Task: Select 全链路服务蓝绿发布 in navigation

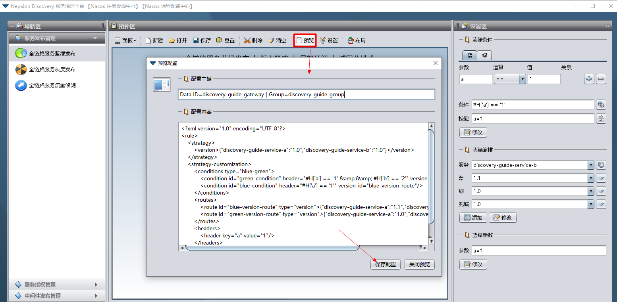Action: [56, 54]
